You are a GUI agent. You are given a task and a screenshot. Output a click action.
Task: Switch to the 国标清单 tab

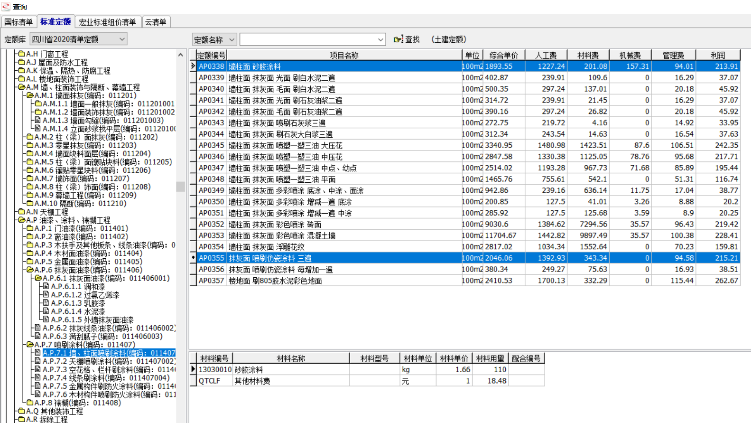pyautogui.click(x=19, y=22)
